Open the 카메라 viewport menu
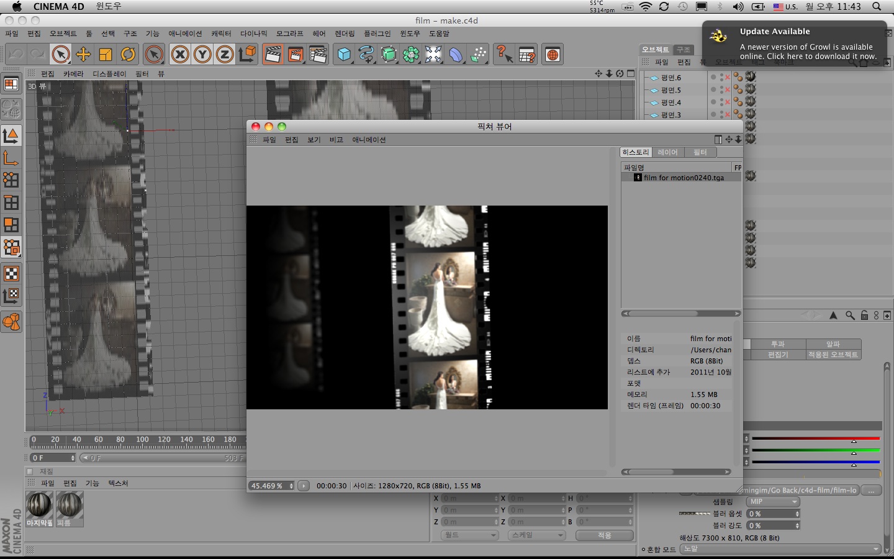The height and width of the screenshot is (559, 894). coord(73,74)
